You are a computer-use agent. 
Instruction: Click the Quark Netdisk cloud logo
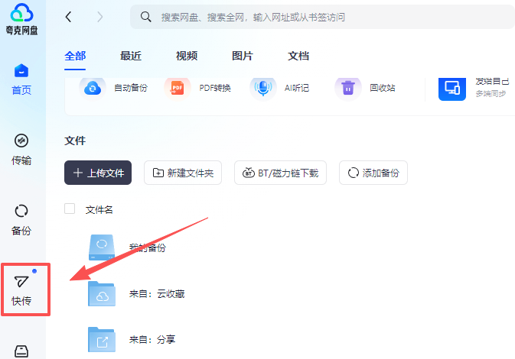21,13
